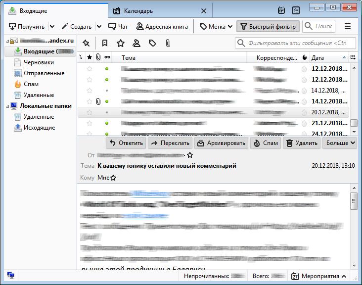Open the Tasks tab icon at top right
The height and width of the screenshot is (285, 362).
point(296,10)
